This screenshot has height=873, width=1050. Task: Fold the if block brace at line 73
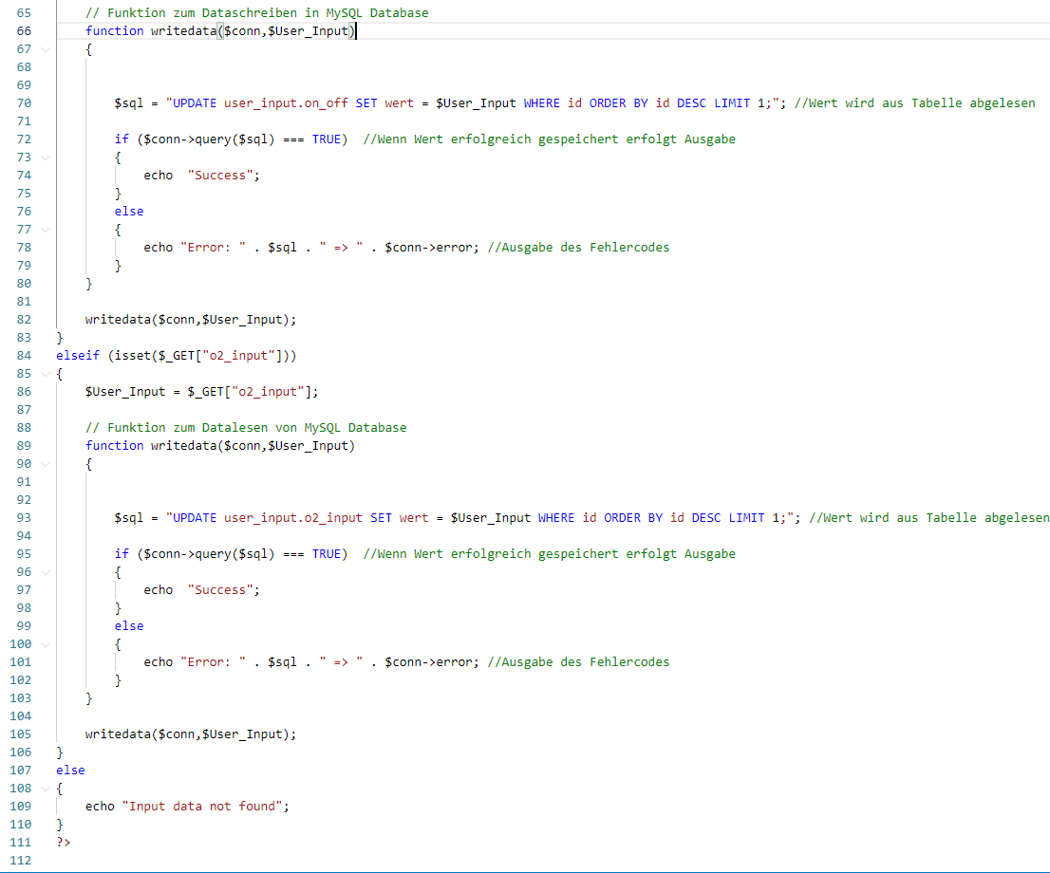[46, 158]
